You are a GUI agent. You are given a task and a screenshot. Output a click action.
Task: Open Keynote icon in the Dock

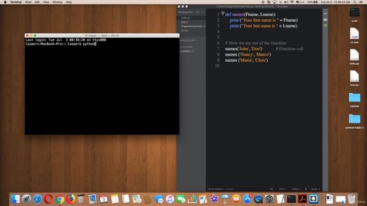pyautogui.click(x=225, y=199)
